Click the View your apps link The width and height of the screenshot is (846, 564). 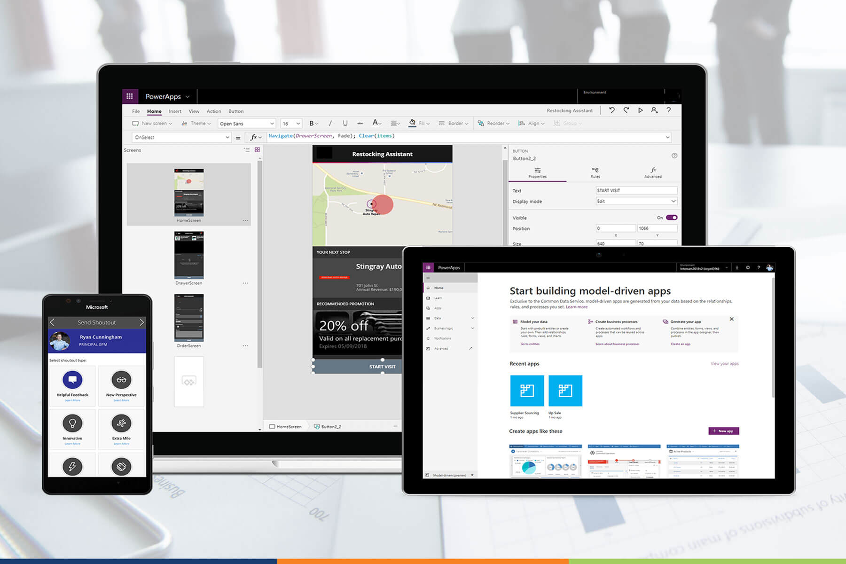click(724, 364)
